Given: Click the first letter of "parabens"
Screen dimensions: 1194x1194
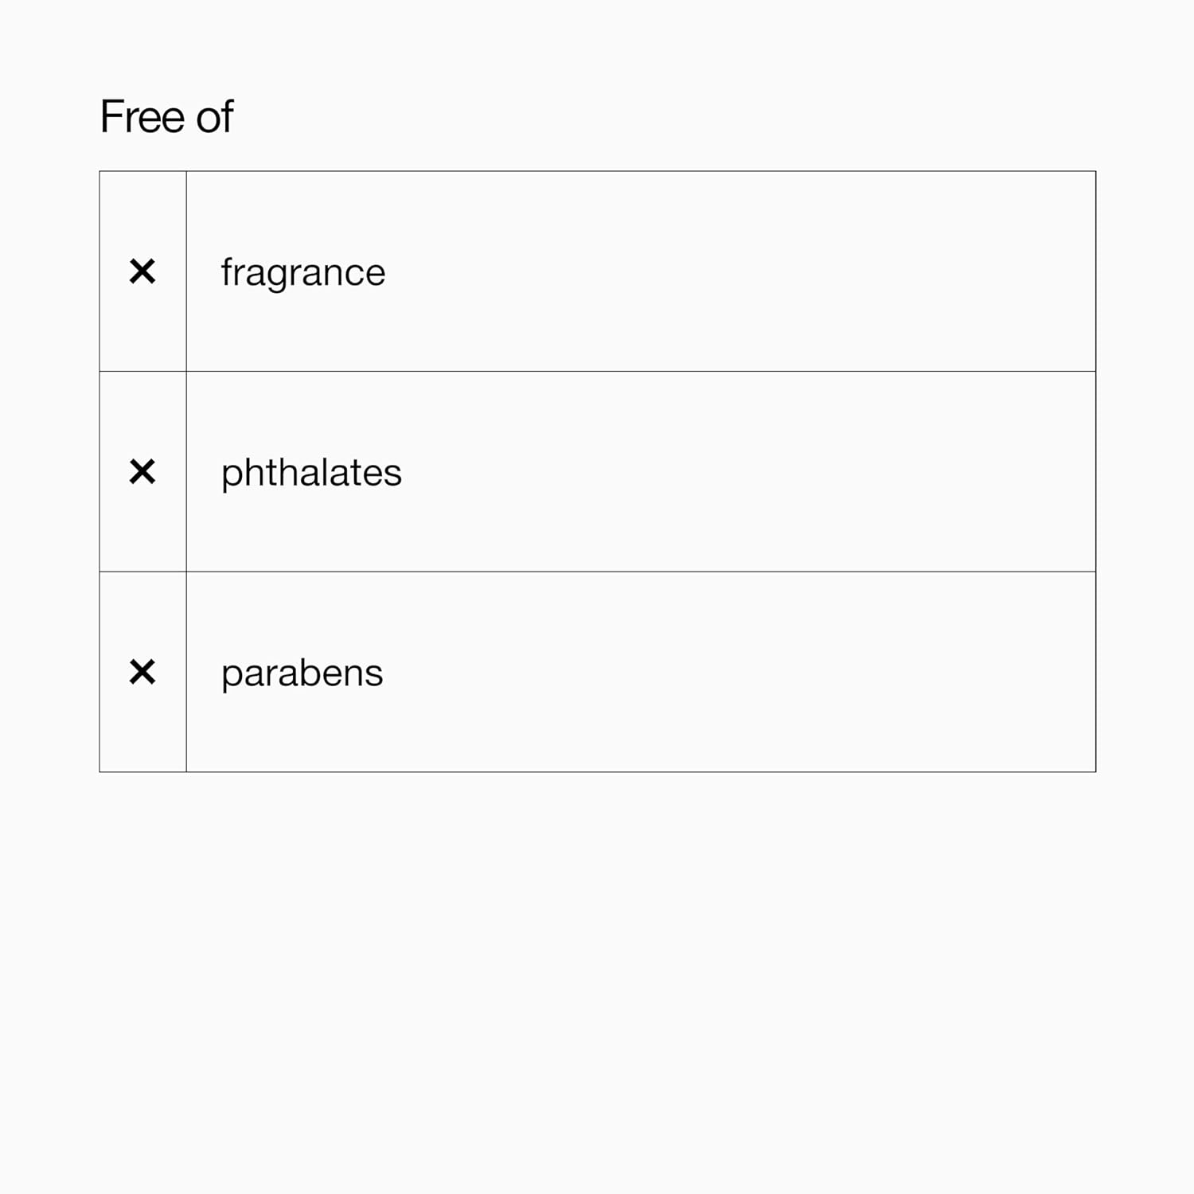Looking at the screenshot, I should pyautogui.click(x=231, y=676).
